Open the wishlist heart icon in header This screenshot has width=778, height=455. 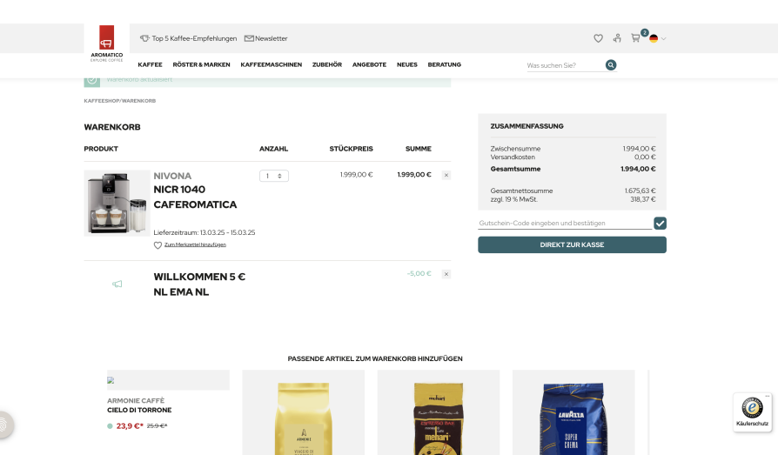click(598, 38)
